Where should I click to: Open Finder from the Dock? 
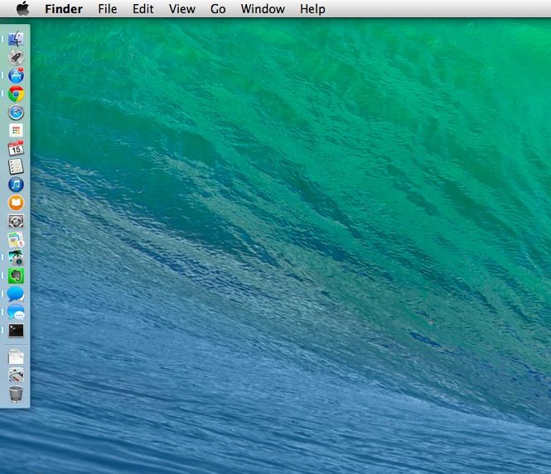pyautogui.click(x=16, y=39)
